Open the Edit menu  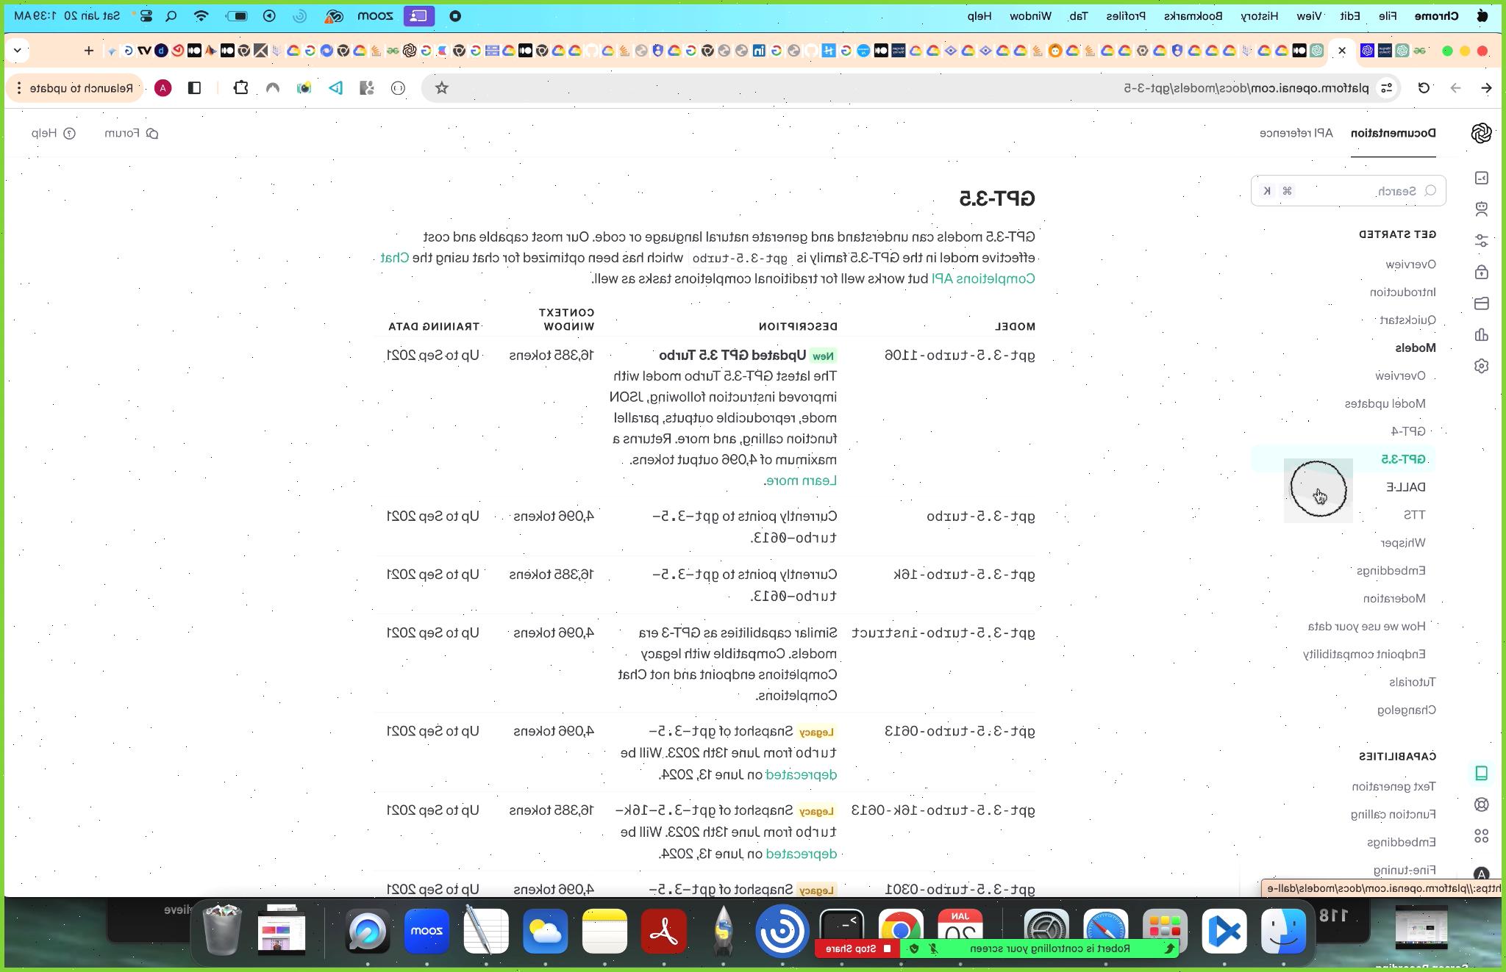(1349, 15)
